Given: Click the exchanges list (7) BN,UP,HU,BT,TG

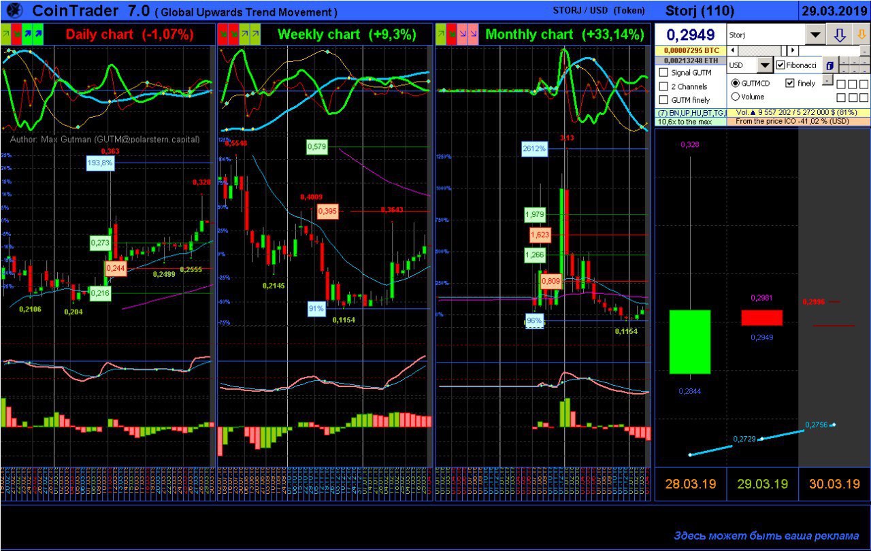Looking at the screenshot, I should (x=691, y=113).
